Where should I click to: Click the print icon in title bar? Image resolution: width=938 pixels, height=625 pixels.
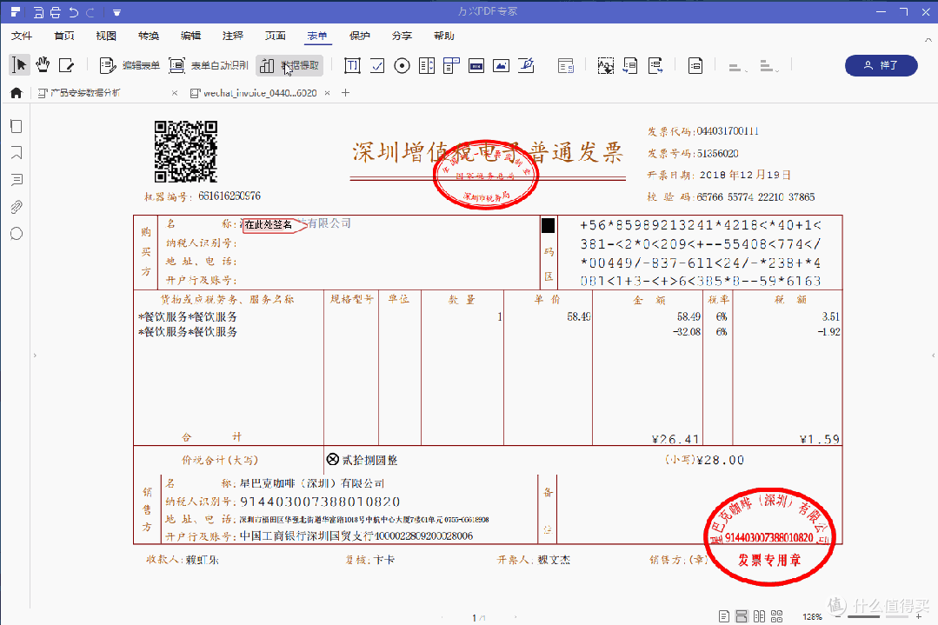coord(56,12)
